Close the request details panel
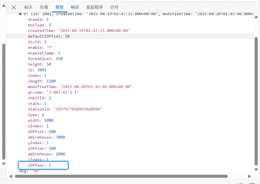Viewport: 260px width, 184px height. (14, 8)
